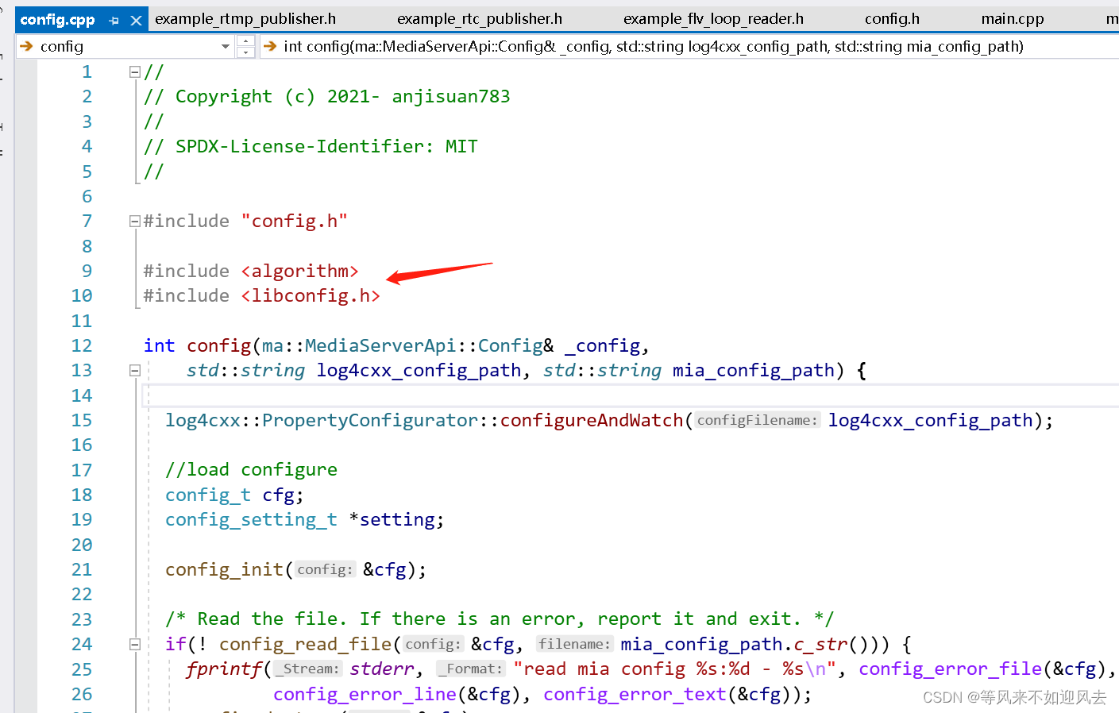The width and height of the screenshot is (1119, 713).
Task: Switch to the main.cpp tab
Action: click(1012, 18)
